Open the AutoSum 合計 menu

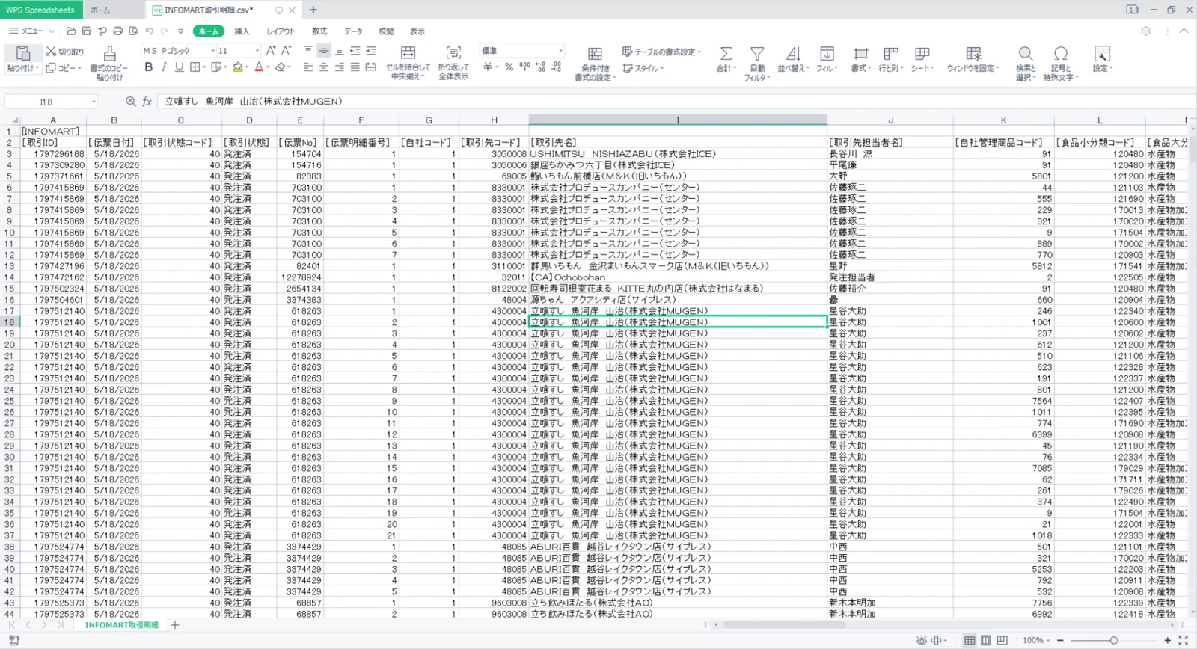[726, 59]
